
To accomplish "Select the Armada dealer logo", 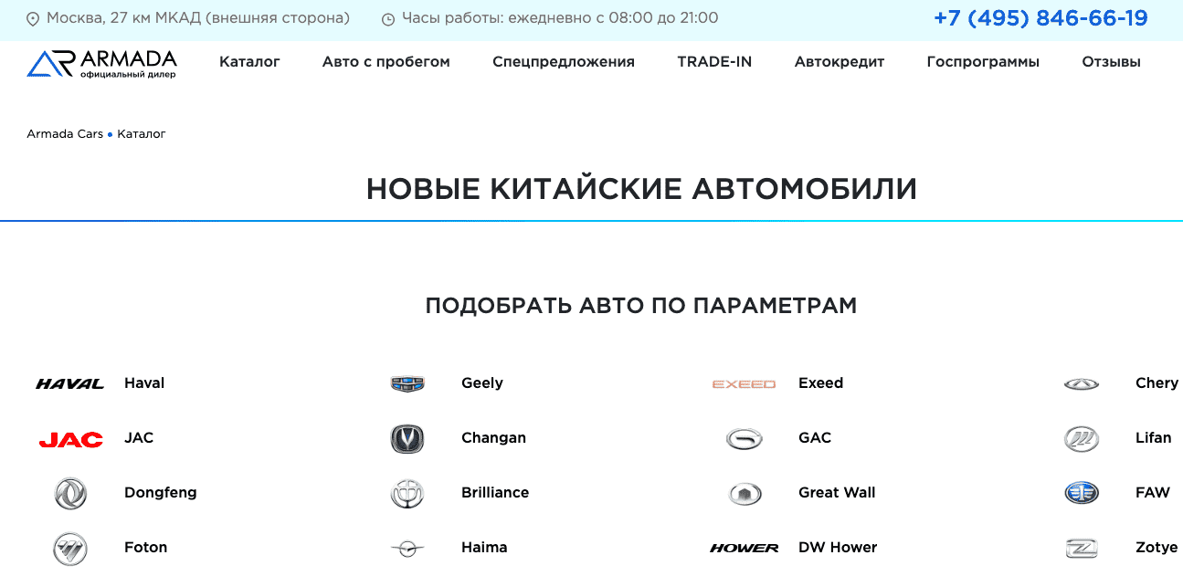I will [102, 62].
